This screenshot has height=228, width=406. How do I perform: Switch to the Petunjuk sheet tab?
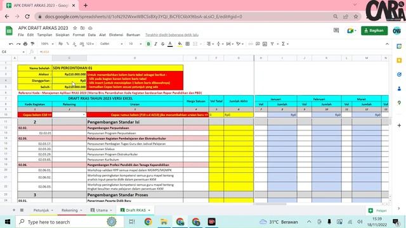[43, 210]
